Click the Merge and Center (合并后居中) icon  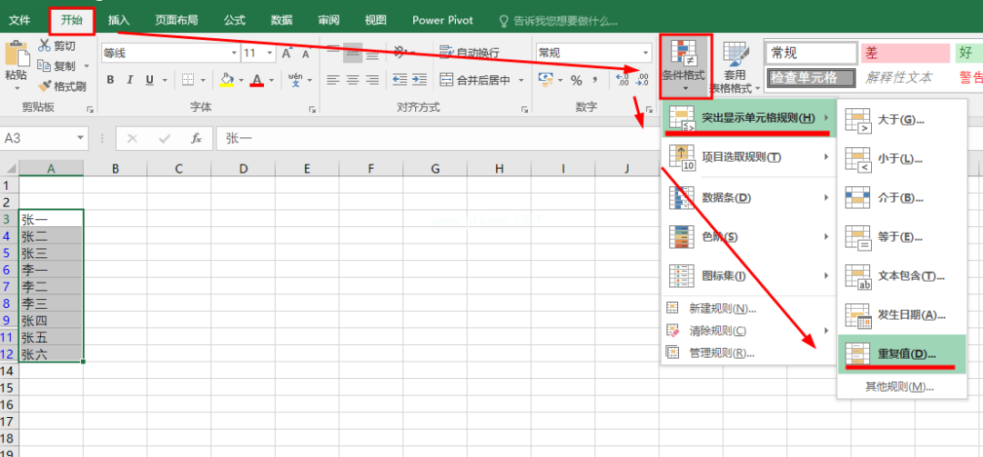(x=446, y=80)
